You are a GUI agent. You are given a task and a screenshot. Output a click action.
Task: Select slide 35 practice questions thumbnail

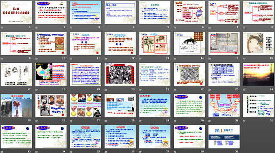point(85,137)
